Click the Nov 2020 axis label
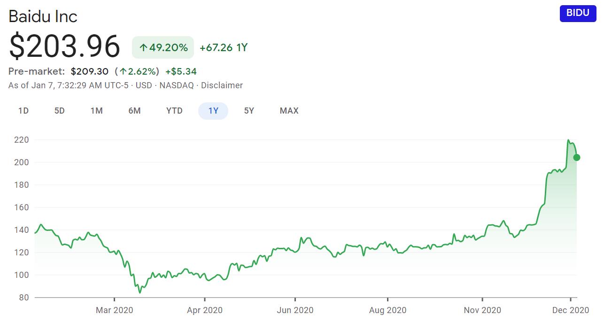This screenshot has width=604, height=322. (x=482, y=310)
